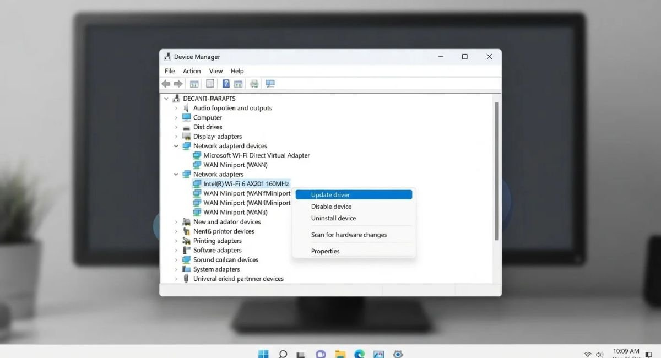The height and width of the screenshot is (358, 661).
Task: Open the View menu
Action: (216, 71)
